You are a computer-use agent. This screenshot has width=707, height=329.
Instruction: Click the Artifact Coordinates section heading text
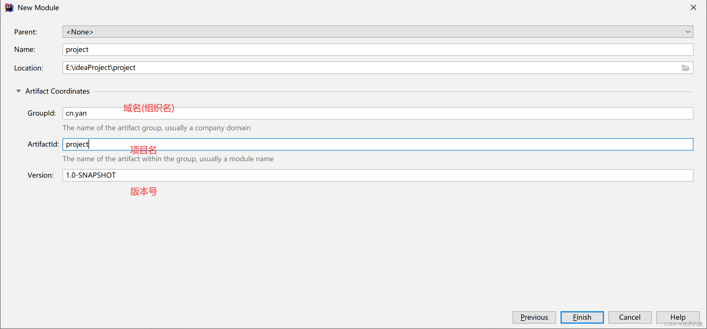57,91
